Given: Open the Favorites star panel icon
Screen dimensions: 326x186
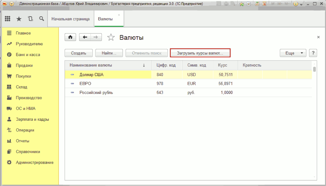Looking at the screenshot, I should click(19, 19).
